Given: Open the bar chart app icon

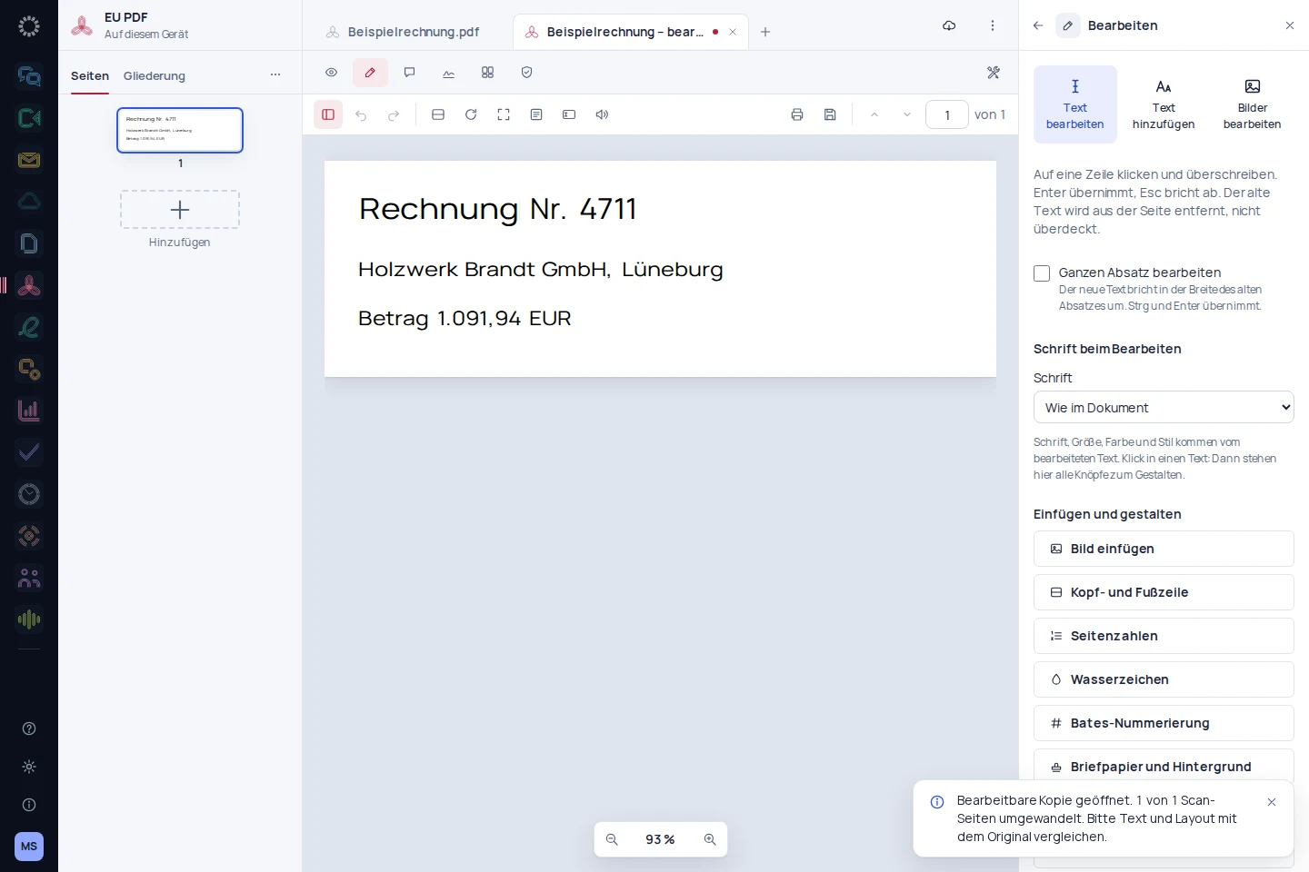Looking at the screenshot, I should tap(29, 411).
